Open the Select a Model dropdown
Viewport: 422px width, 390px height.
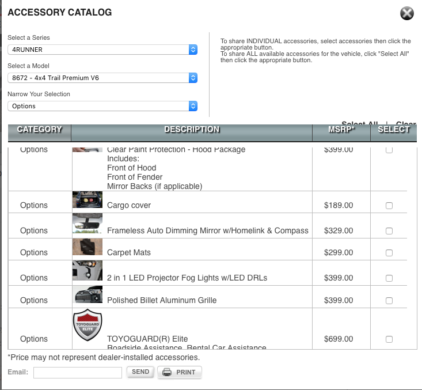[102, 78]
